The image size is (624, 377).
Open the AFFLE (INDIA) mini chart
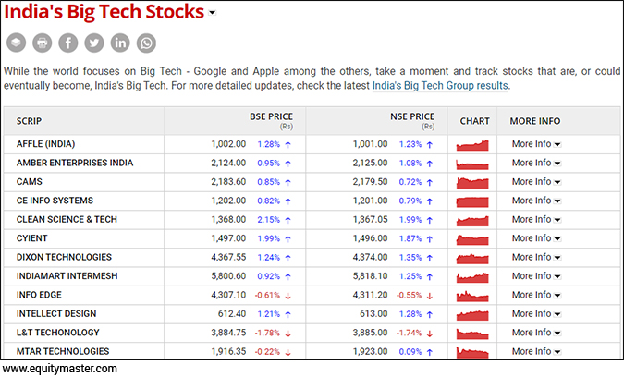click(473, 144)
